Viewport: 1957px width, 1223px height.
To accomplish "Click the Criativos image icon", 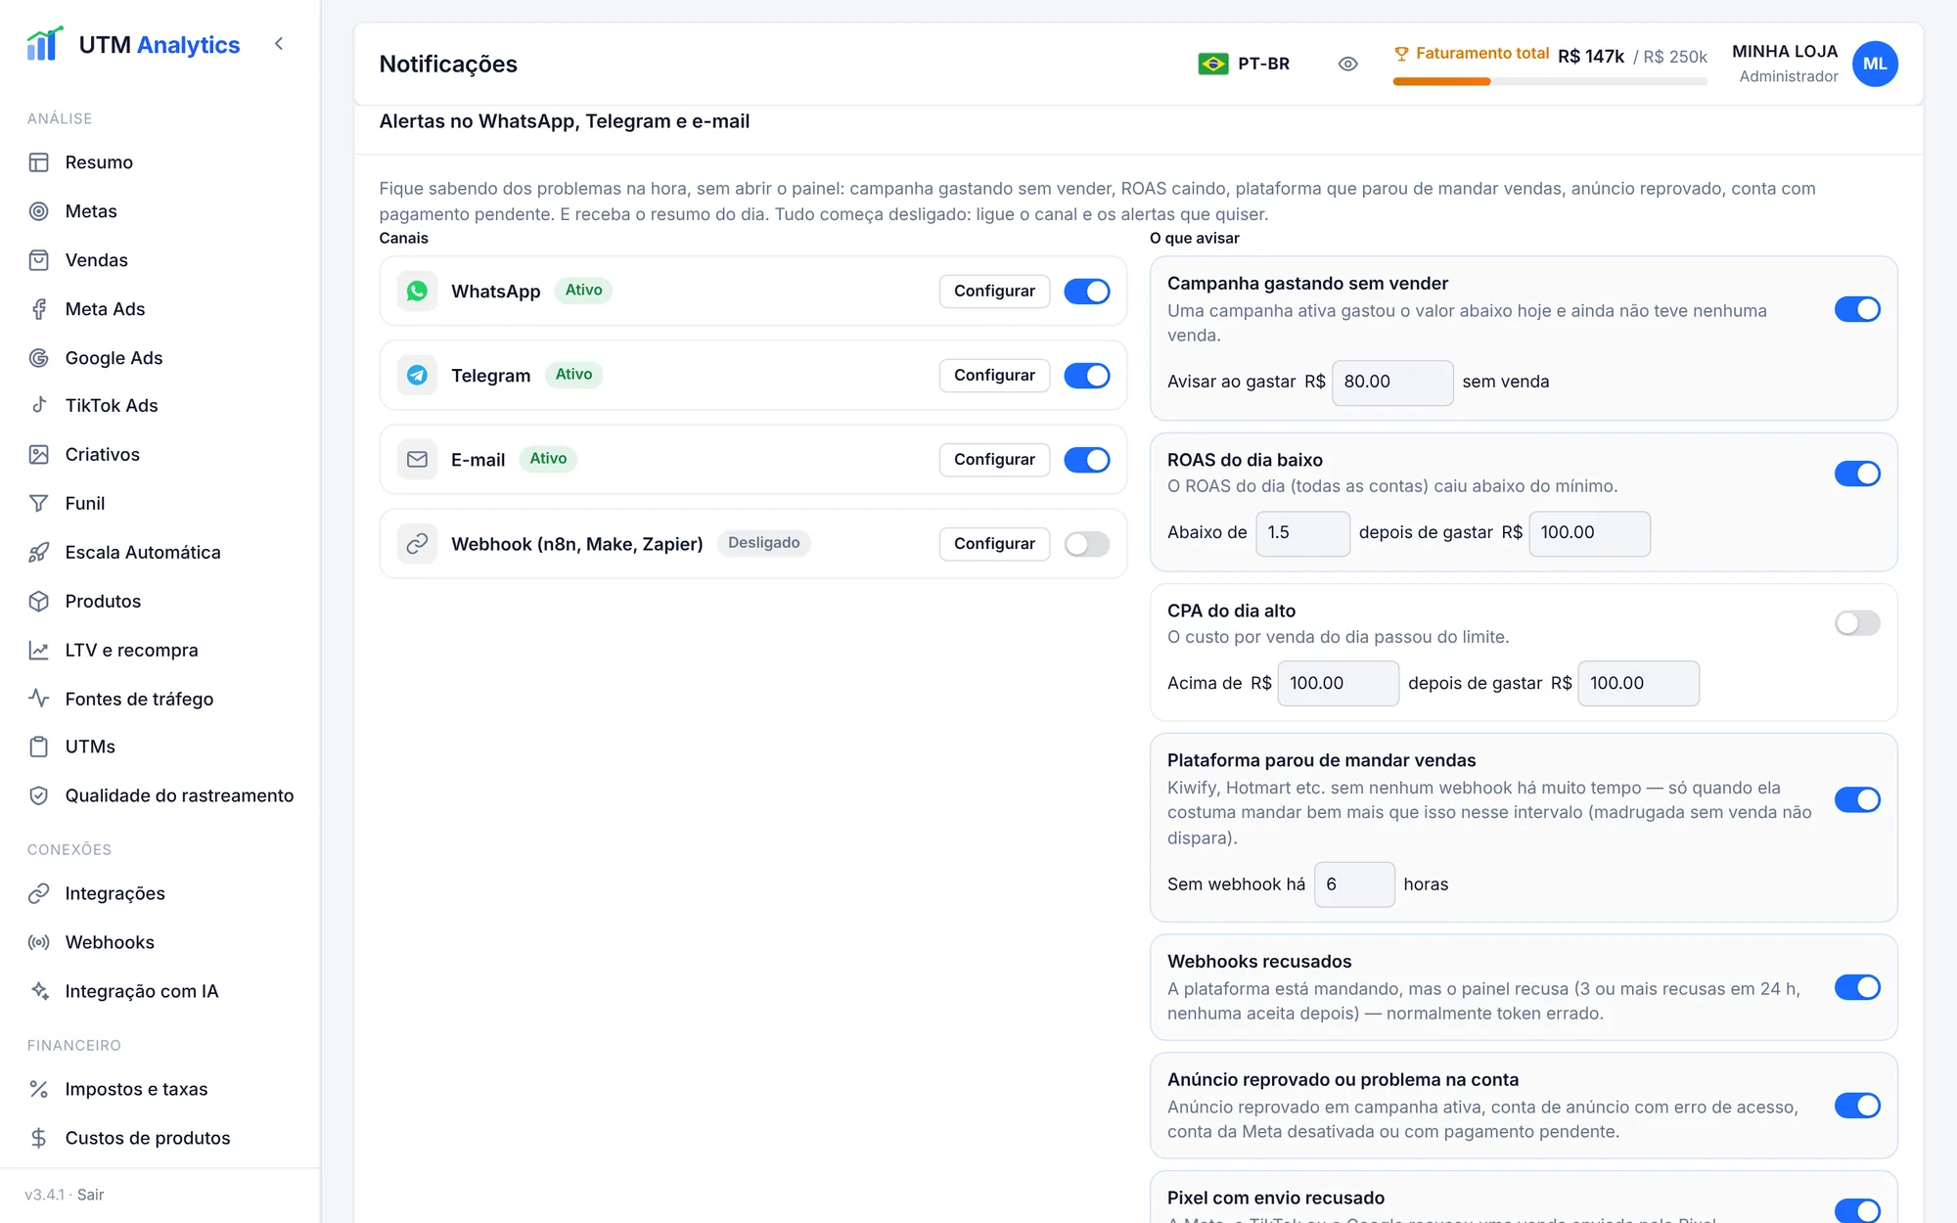I will click(x=39, y=454).
